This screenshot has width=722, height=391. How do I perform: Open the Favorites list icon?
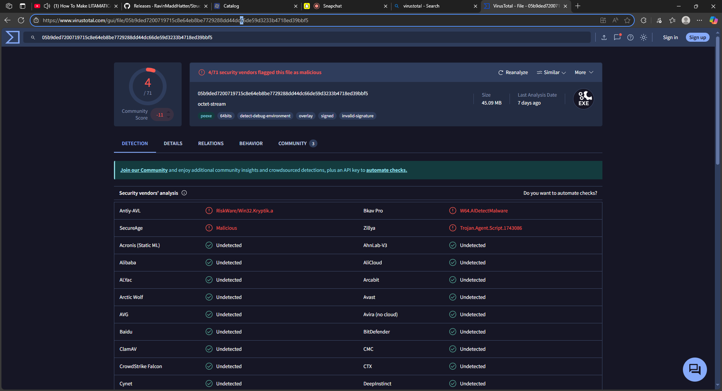click(672, 20)
